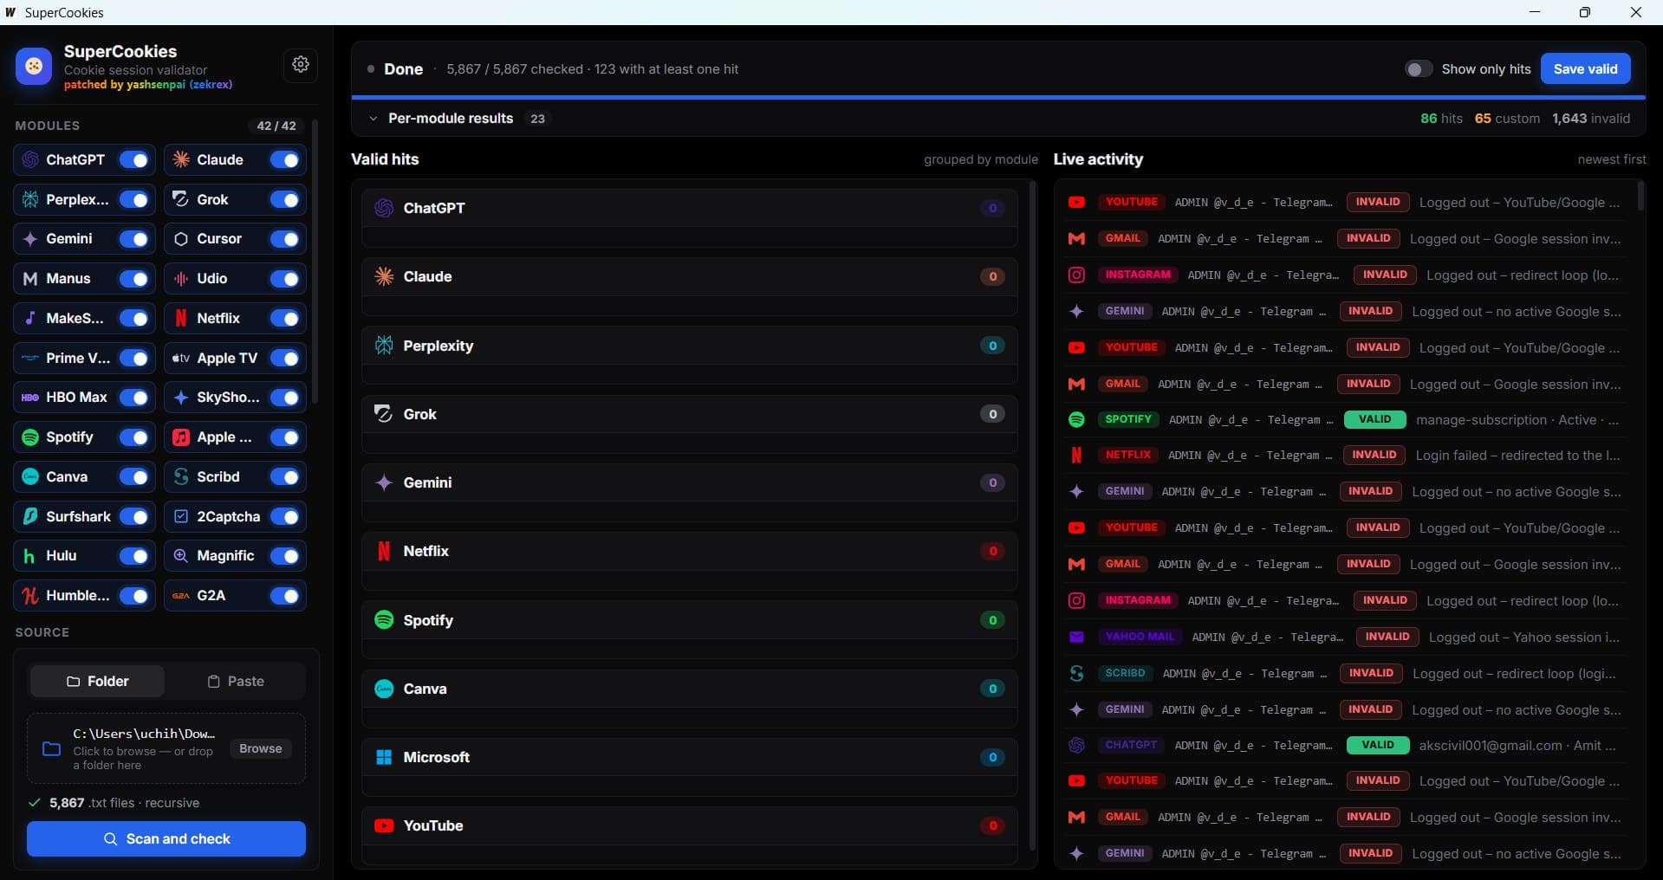The width and height of the screenshot is (1663, 880).
Task: Disable the Hulu module toggle
Action: (x=134, y=556)
